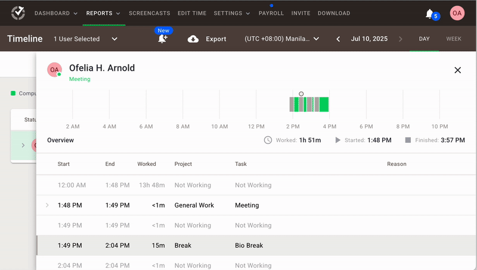Click the Timeline page title
477x270 pixels.
point(25,39)
